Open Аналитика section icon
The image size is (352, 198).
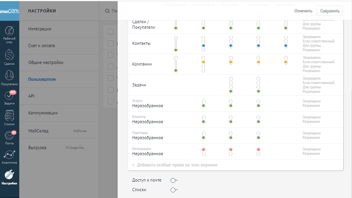pyautogui.click(x=9, y=157)
